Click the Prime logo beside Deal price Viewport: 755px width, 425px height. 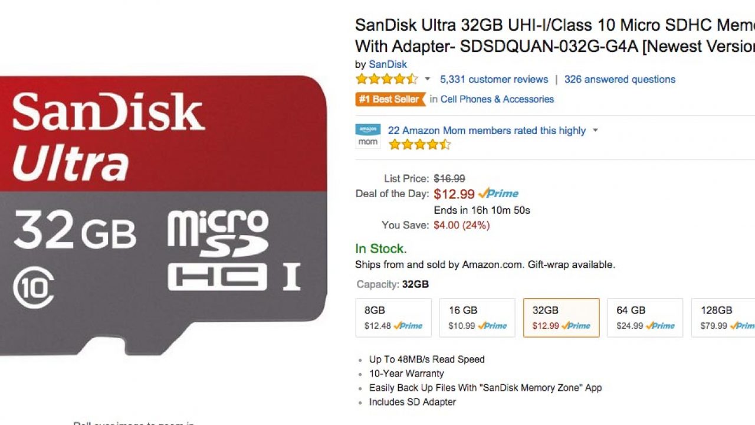[x=498, y=193]
